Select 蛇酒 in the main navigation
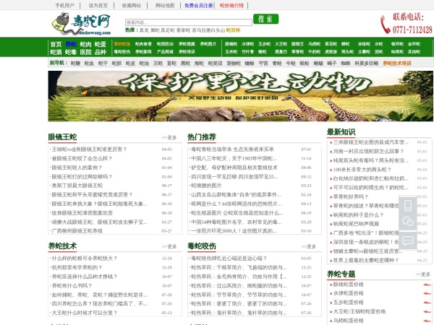This screenshot has height=325, width=434. click(x=56, y=52)
